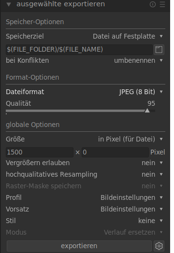
Task: Open export settings gear icon
Action: pos(159,246)
